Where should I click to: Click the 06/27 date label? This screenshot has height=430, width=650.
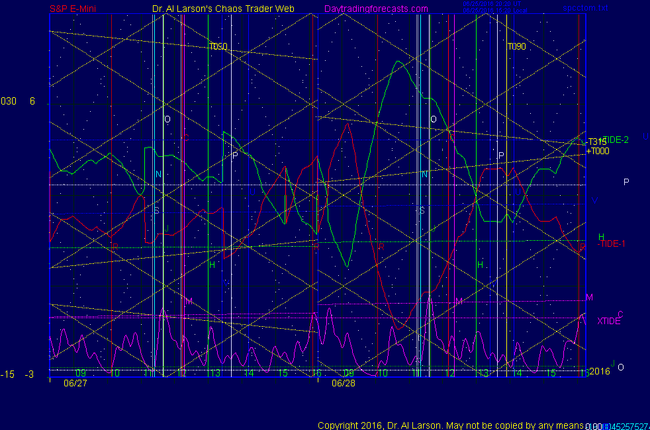(x=74, y=382)
